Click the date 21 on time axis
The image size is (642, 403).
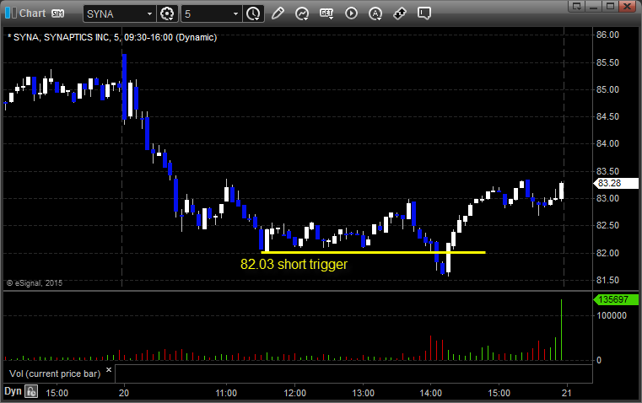(567, 393)
